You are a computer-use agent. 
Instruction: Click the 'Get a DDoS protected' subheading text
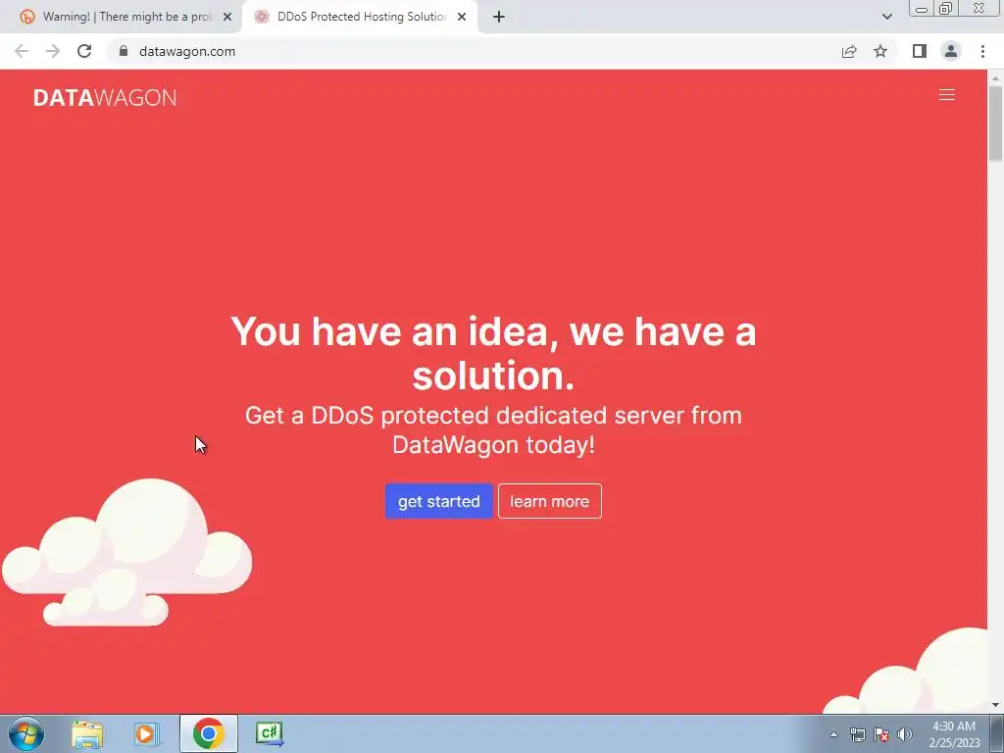493,429
